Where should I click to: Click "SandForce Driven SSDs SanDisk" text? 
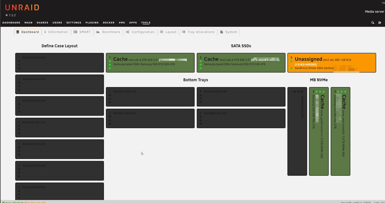(x=314, y=68)
